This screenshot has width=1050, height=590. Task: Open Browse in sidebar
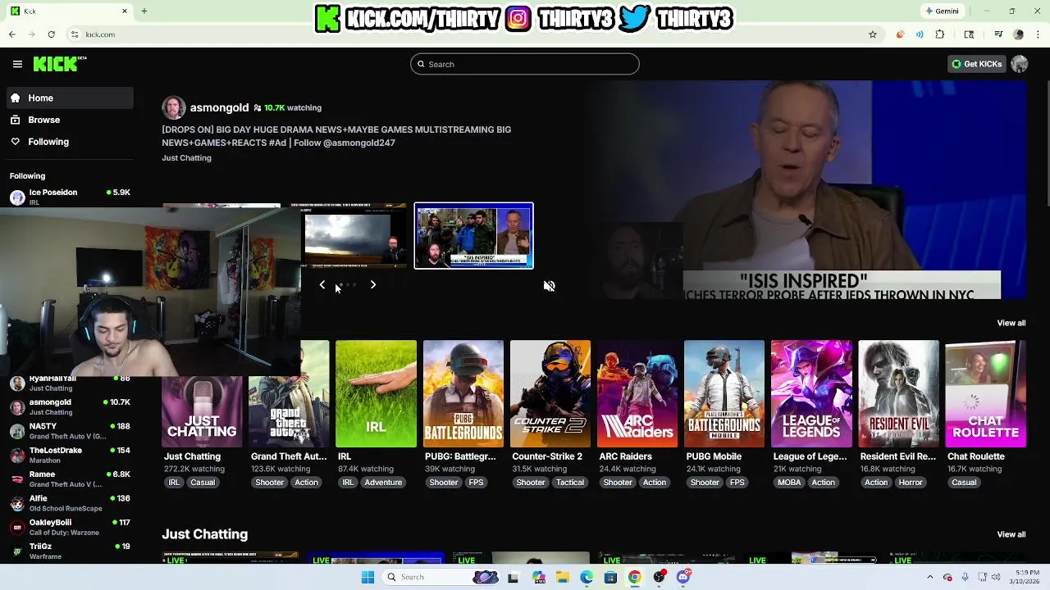[x=70, y=120]
